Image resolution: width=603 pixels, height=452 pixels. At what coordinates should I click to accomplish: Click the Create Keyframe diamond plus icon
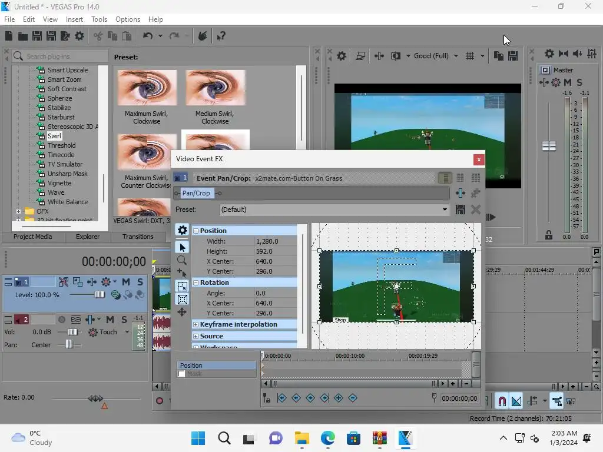[339, 398]
